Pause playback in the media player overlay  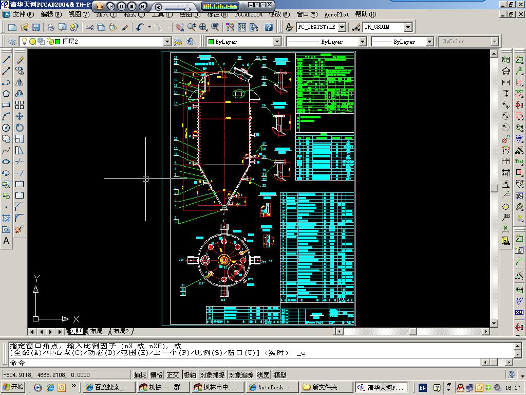click(121, 6)
